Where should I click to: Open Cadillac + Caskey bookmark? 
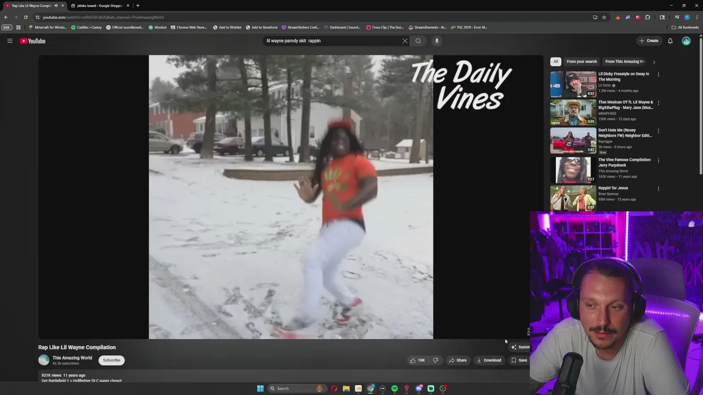click(x=86, y=27)
